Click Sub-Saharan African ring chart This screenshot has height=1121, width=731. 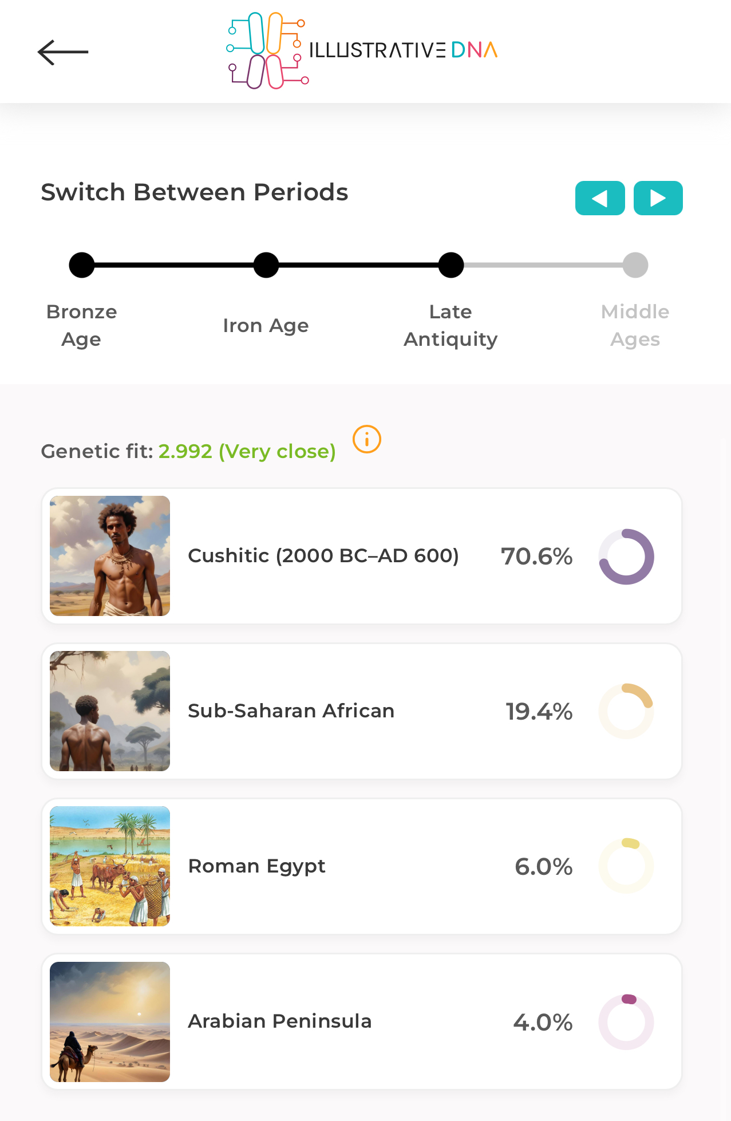tap(626, 711)
